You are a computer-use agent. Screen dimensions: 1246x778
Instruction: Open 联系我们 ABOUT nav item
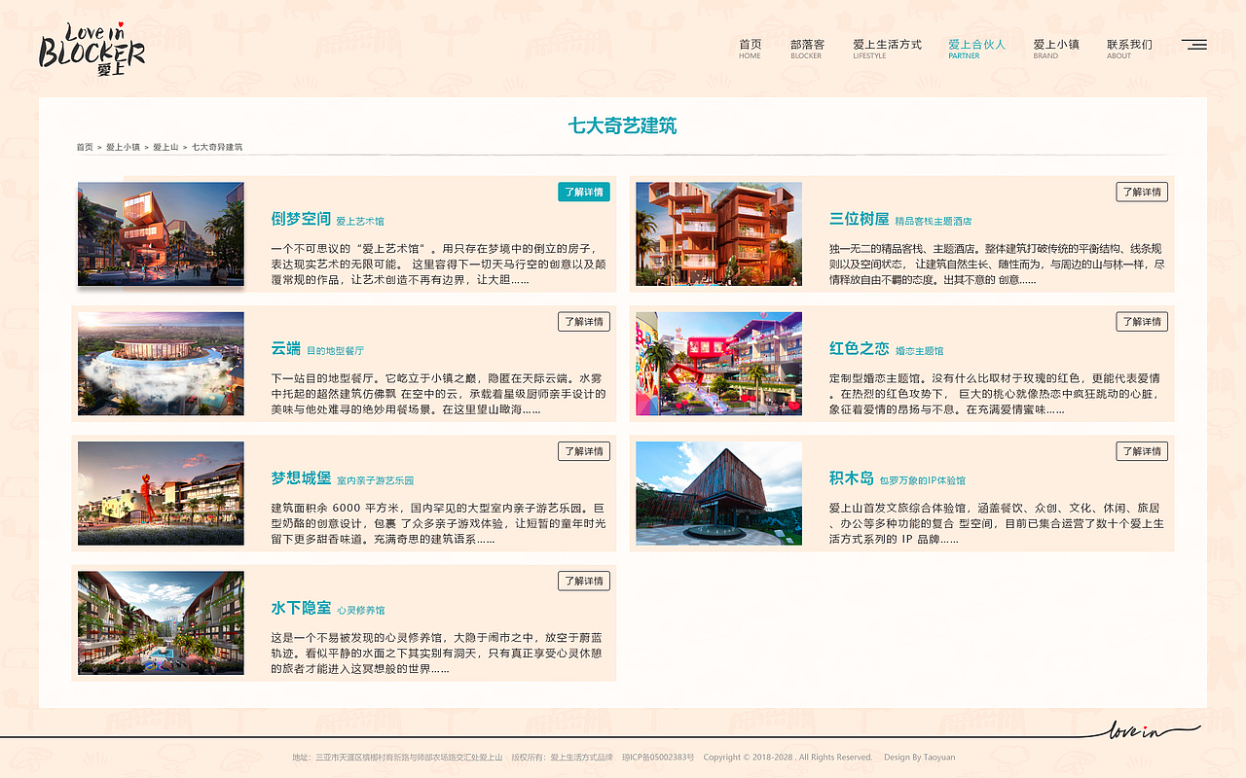(x=1129, y=49)
